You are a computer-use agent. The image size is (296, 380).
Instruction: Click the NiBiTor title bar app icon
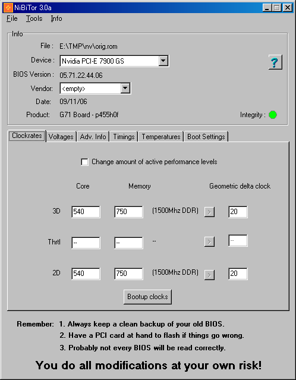8,8
